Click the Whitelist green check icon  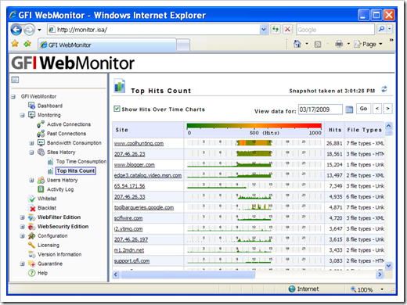point(32,199)
